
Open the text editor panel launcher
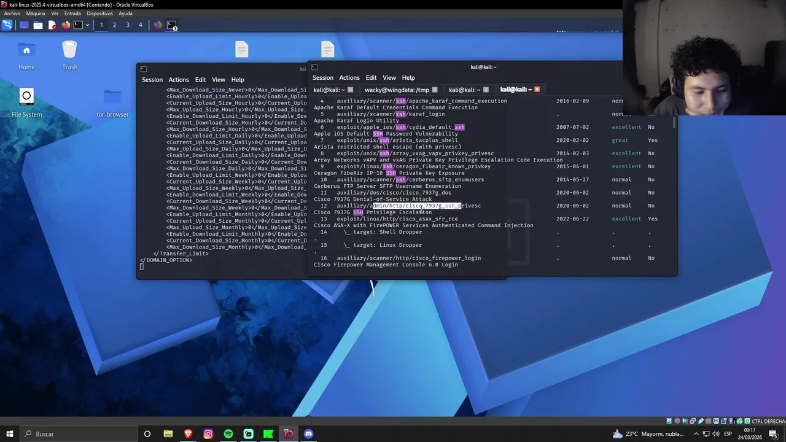pos(52,25)
